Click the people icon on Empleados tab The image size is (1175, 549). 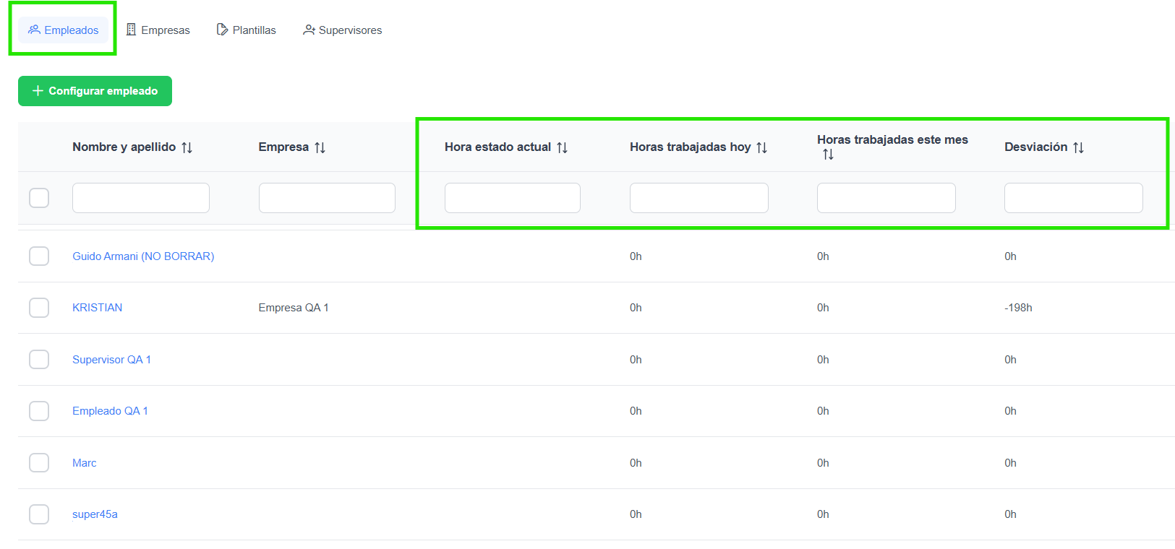pyautogui.click(x=34, y=30)
